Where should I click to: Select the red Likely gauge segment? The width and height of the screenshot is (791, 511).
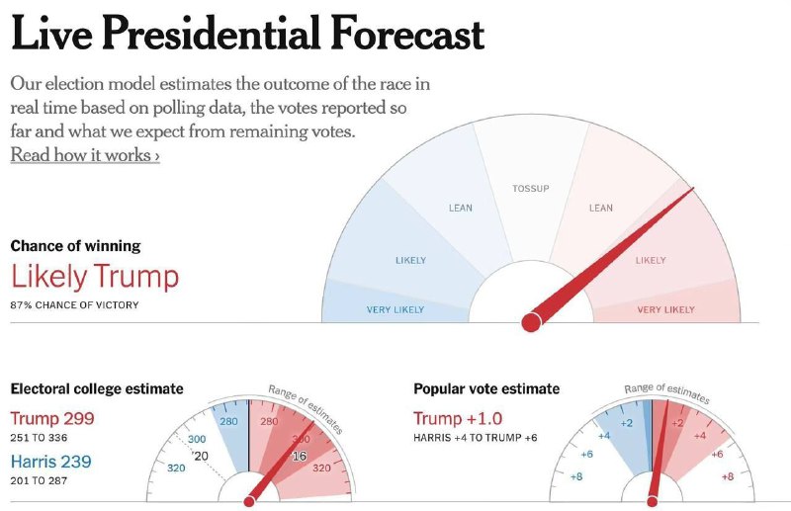point(651,260)
